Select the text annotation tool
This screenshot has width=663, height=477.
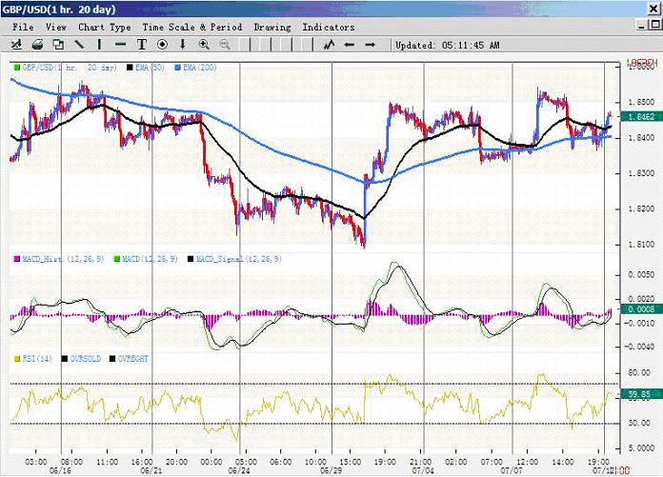tap(142, 45)
